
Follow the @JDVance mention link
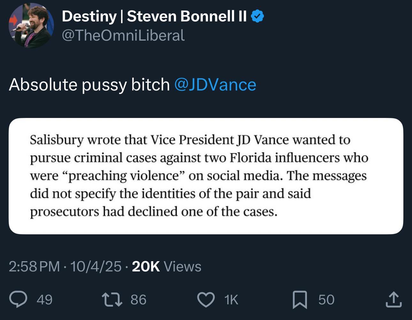[215, 85]
